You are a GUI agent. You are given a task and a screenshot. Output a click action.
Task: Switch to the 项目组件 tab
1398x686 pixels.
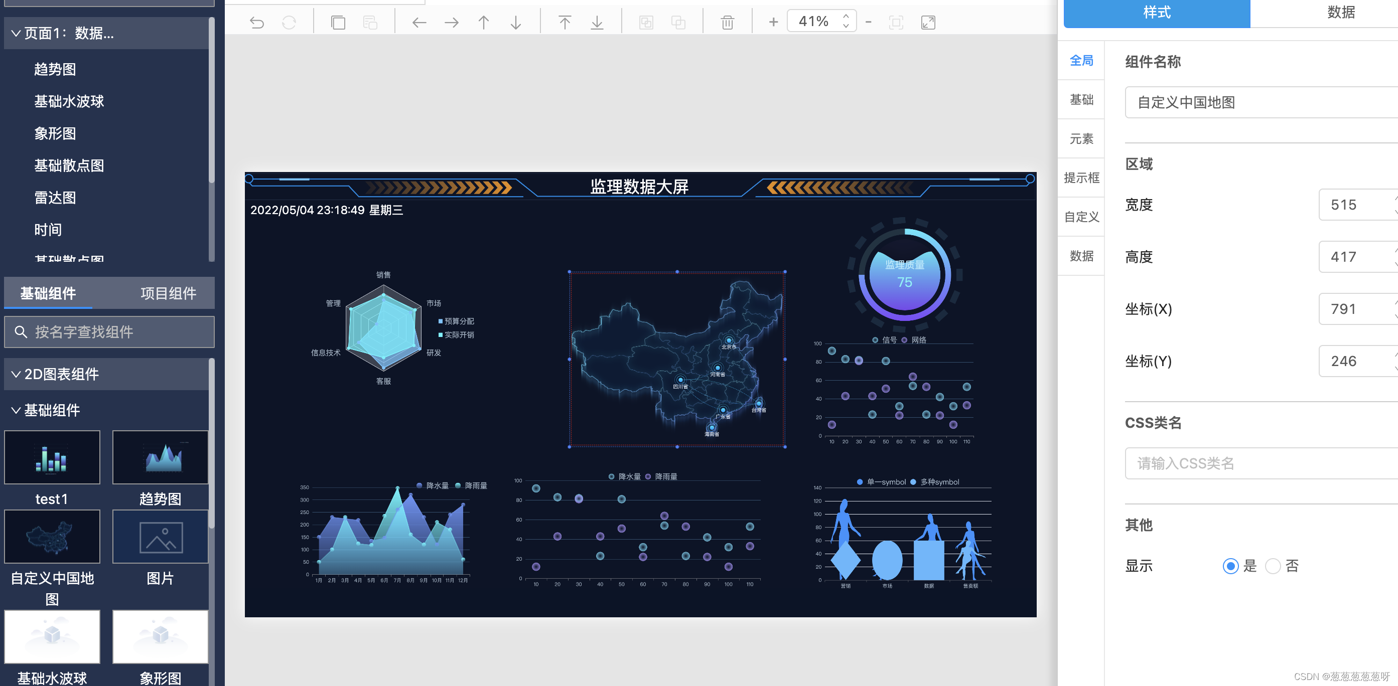pos(168,293)
